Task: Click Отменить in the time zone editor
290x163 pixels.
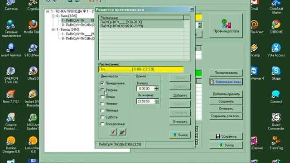Action: (x=180, y=122)
